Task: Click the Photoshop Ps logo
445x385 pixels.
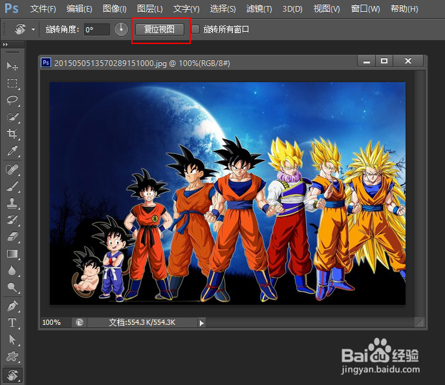Action: click(x=12, y=8)
